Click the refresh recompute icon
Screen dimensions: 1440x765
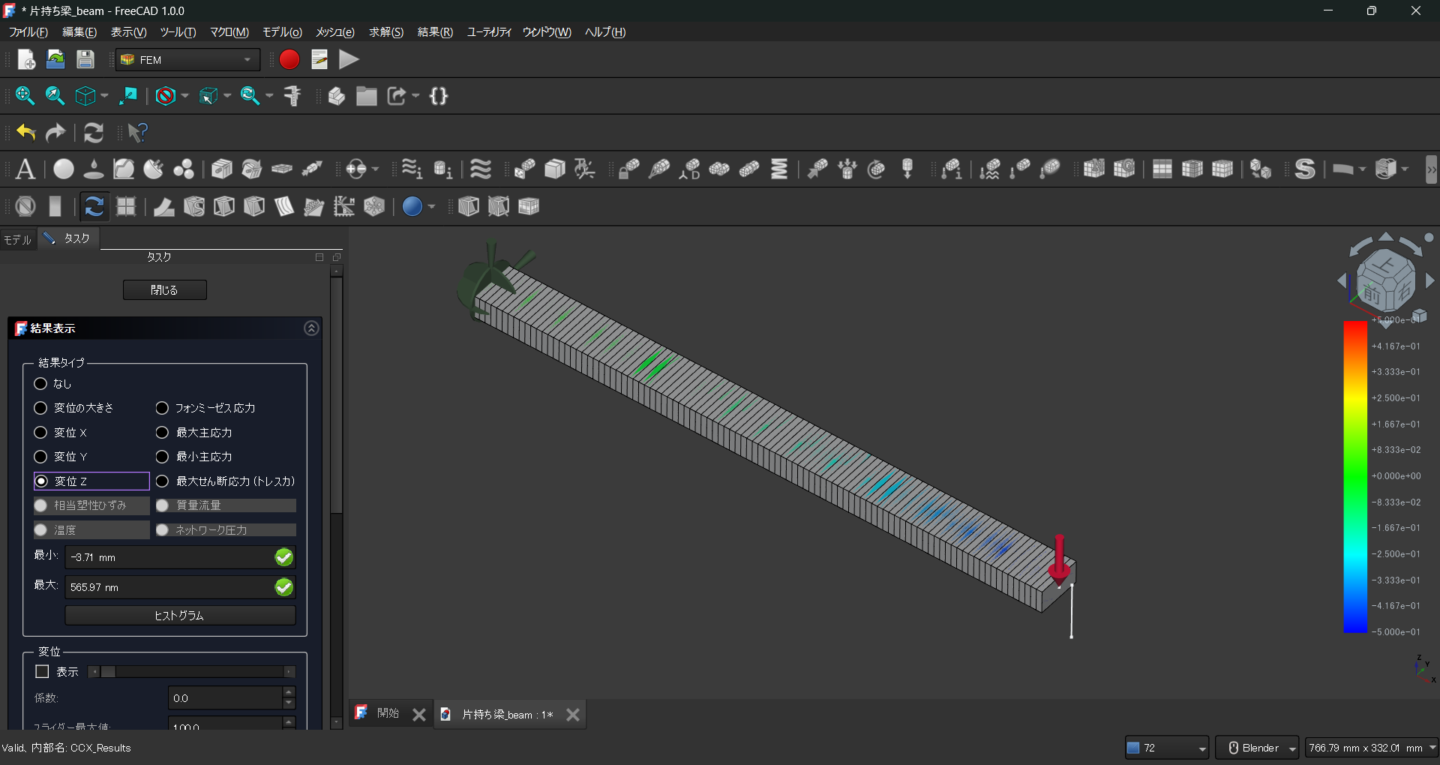pyautogui.click(x=94, y=133)
